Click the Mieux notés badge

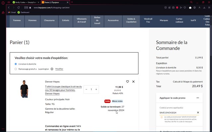click(x=117, y=101)
